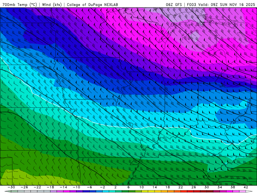The image size is (257, 193).
Task: Click the '-6' color scale label
Action: 90,187
